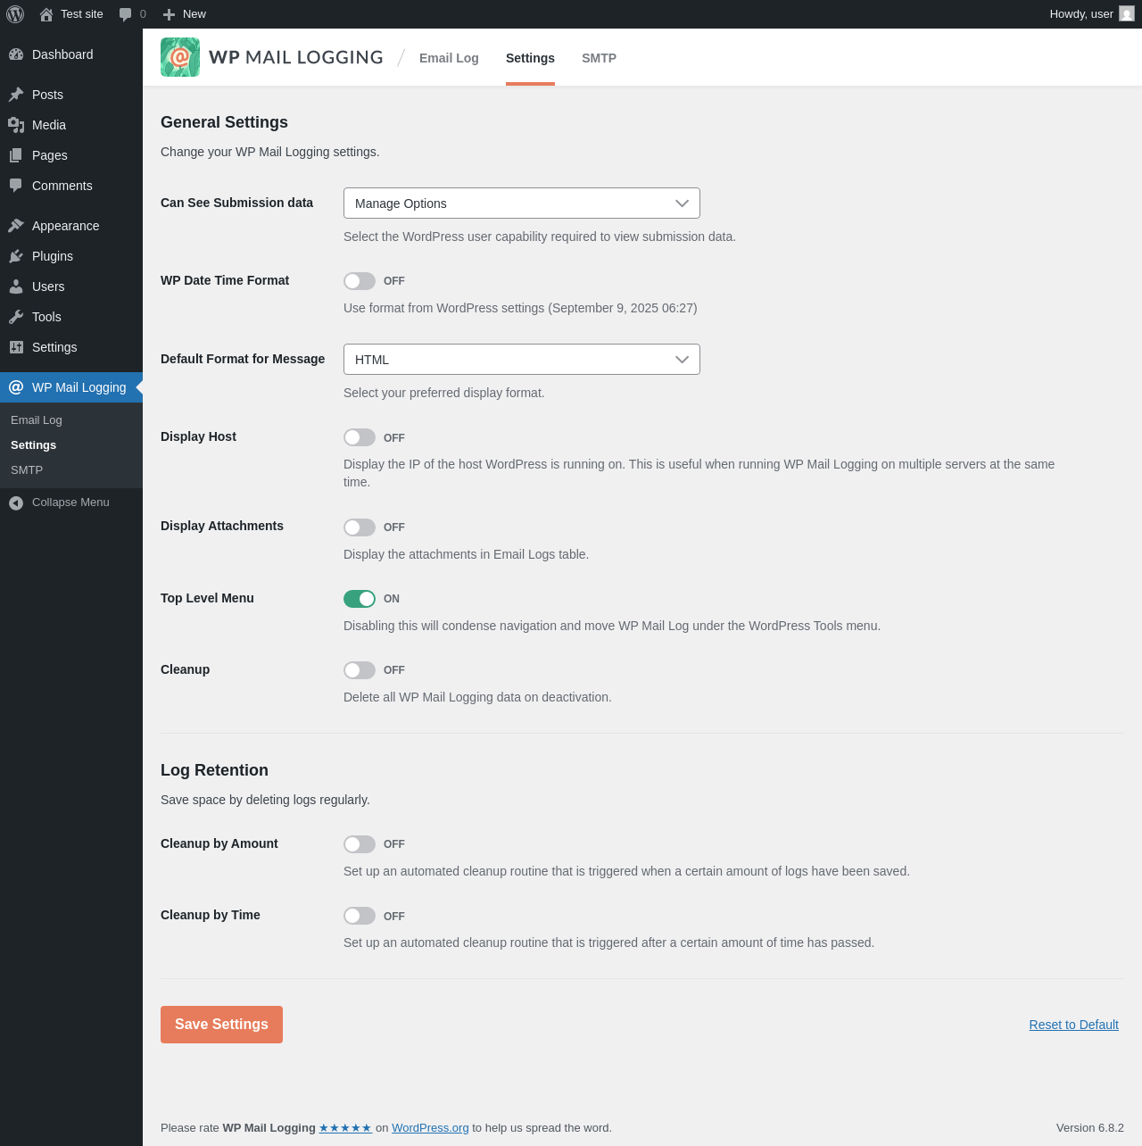Toggle the Cleanup on deactivation switch
1142x1146 pixels.
tap(360, 670)
